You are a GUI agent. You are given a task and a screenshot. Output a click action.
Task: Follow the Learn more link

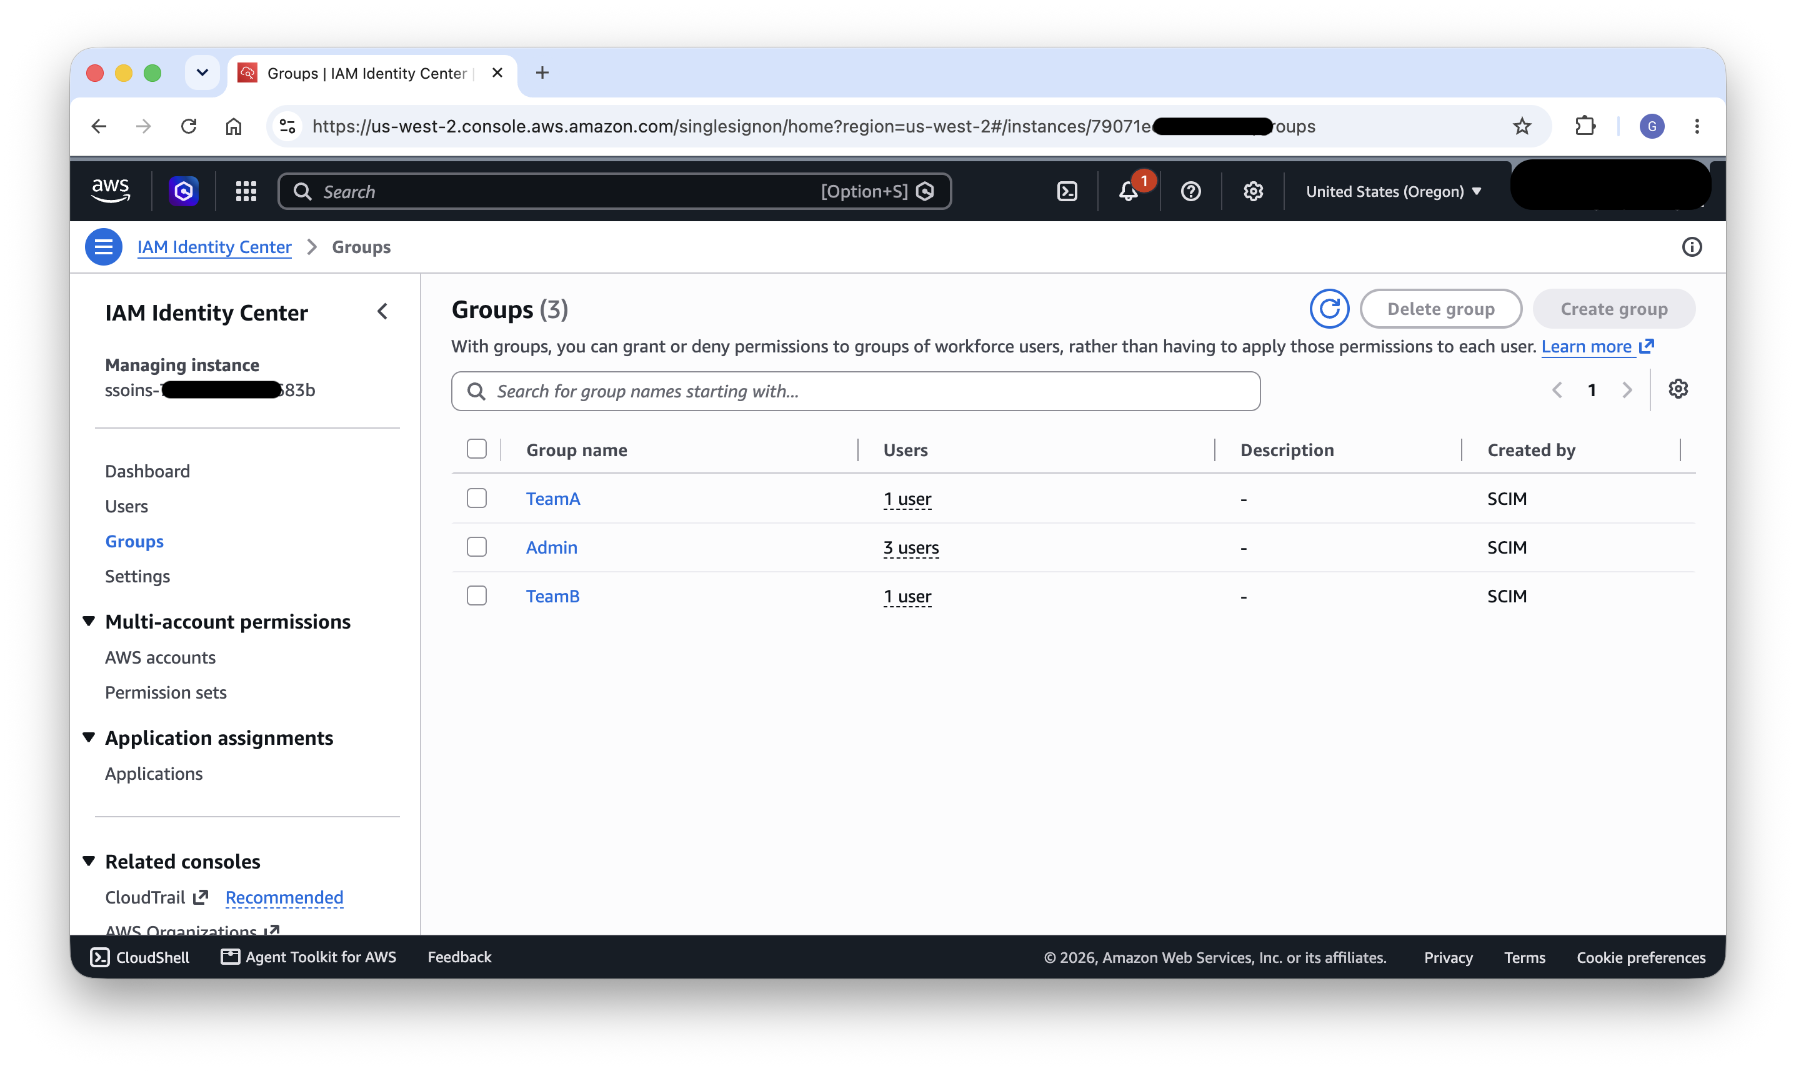[1596, 346]
